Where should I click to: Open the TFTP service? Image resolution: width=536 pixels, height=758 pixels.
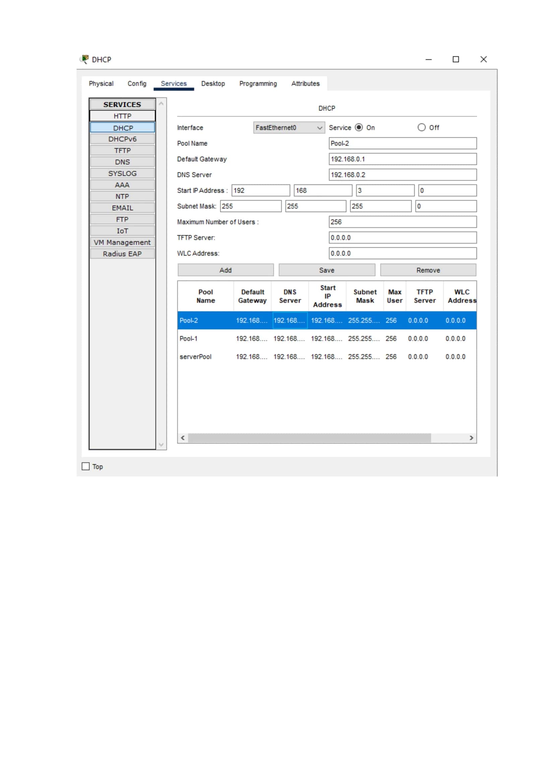122,150
